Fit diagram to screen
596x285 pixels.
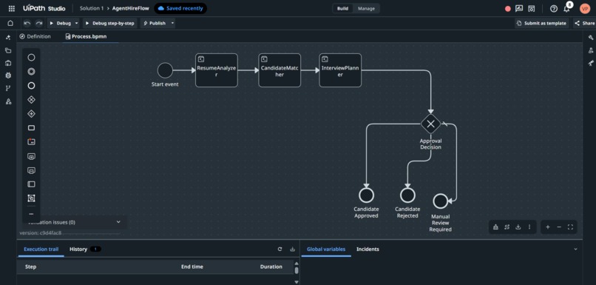coord(570,227)
